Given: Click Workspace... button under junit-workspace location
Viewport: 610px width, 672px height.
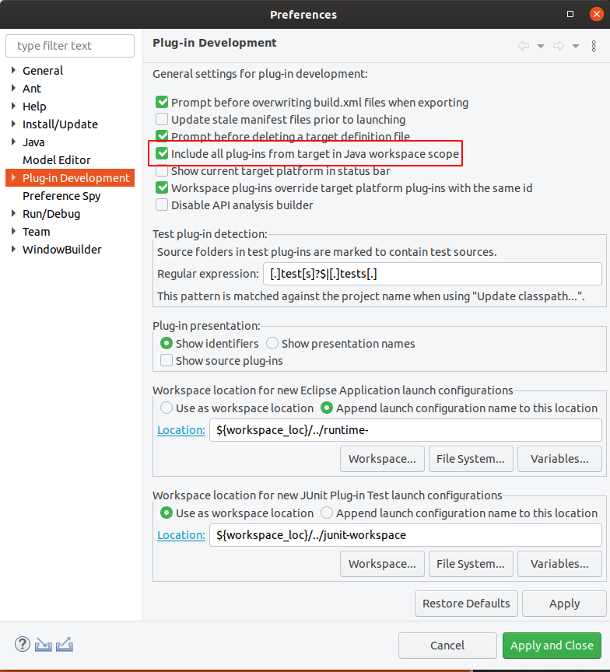Looking at the screenshot, I should tap(382, 564).
